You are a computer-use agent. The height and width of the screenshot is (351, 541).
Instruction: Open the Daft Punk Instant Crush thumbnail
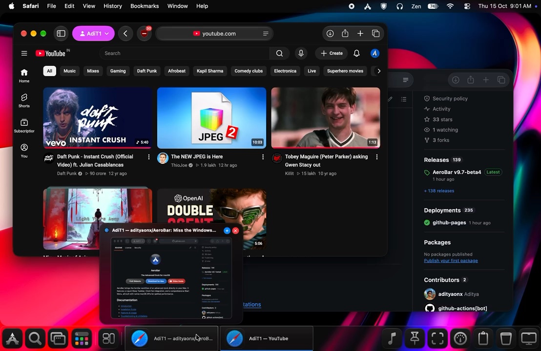tap(98, 118)
